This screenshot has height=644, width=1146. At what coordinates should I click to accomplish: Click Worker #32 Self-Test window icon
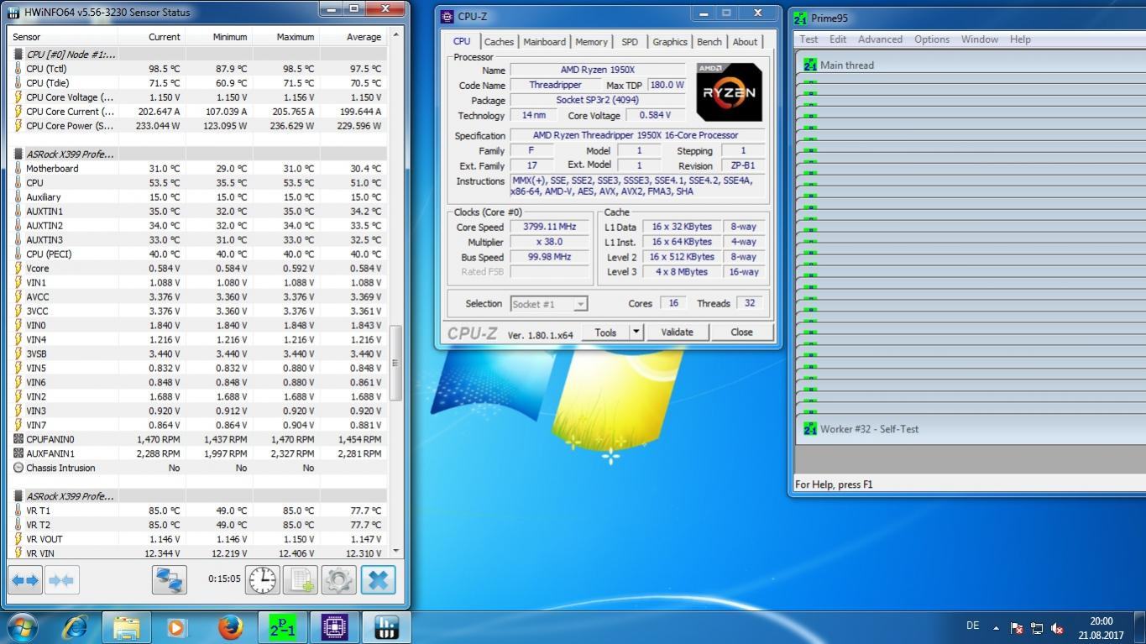click(810, 429)
